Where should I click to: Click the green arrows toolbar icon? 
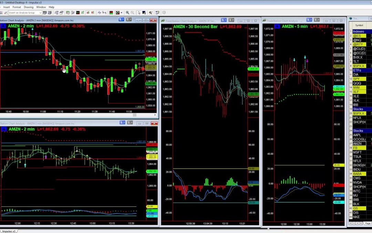click(83, 13)
